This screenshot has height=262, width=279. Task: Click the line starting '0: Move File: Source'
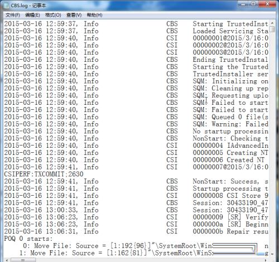tap(146, 246)
